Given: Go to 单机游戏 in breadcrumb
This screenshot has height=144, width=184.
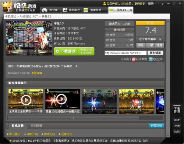Looking at the screenshot, I should click(x=11, y=16).
